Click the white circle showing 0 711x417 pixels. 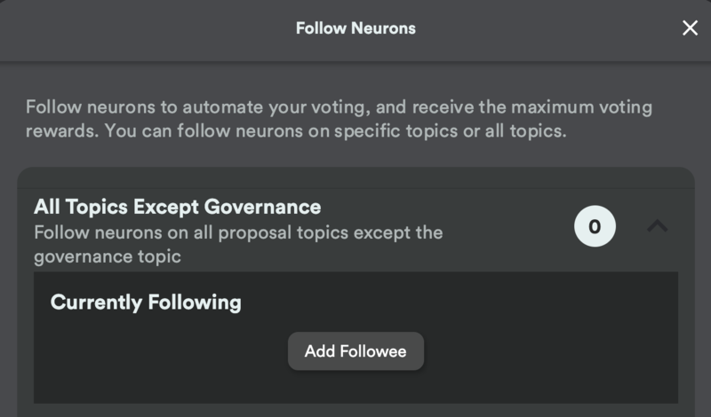click(x=595, y=226)
